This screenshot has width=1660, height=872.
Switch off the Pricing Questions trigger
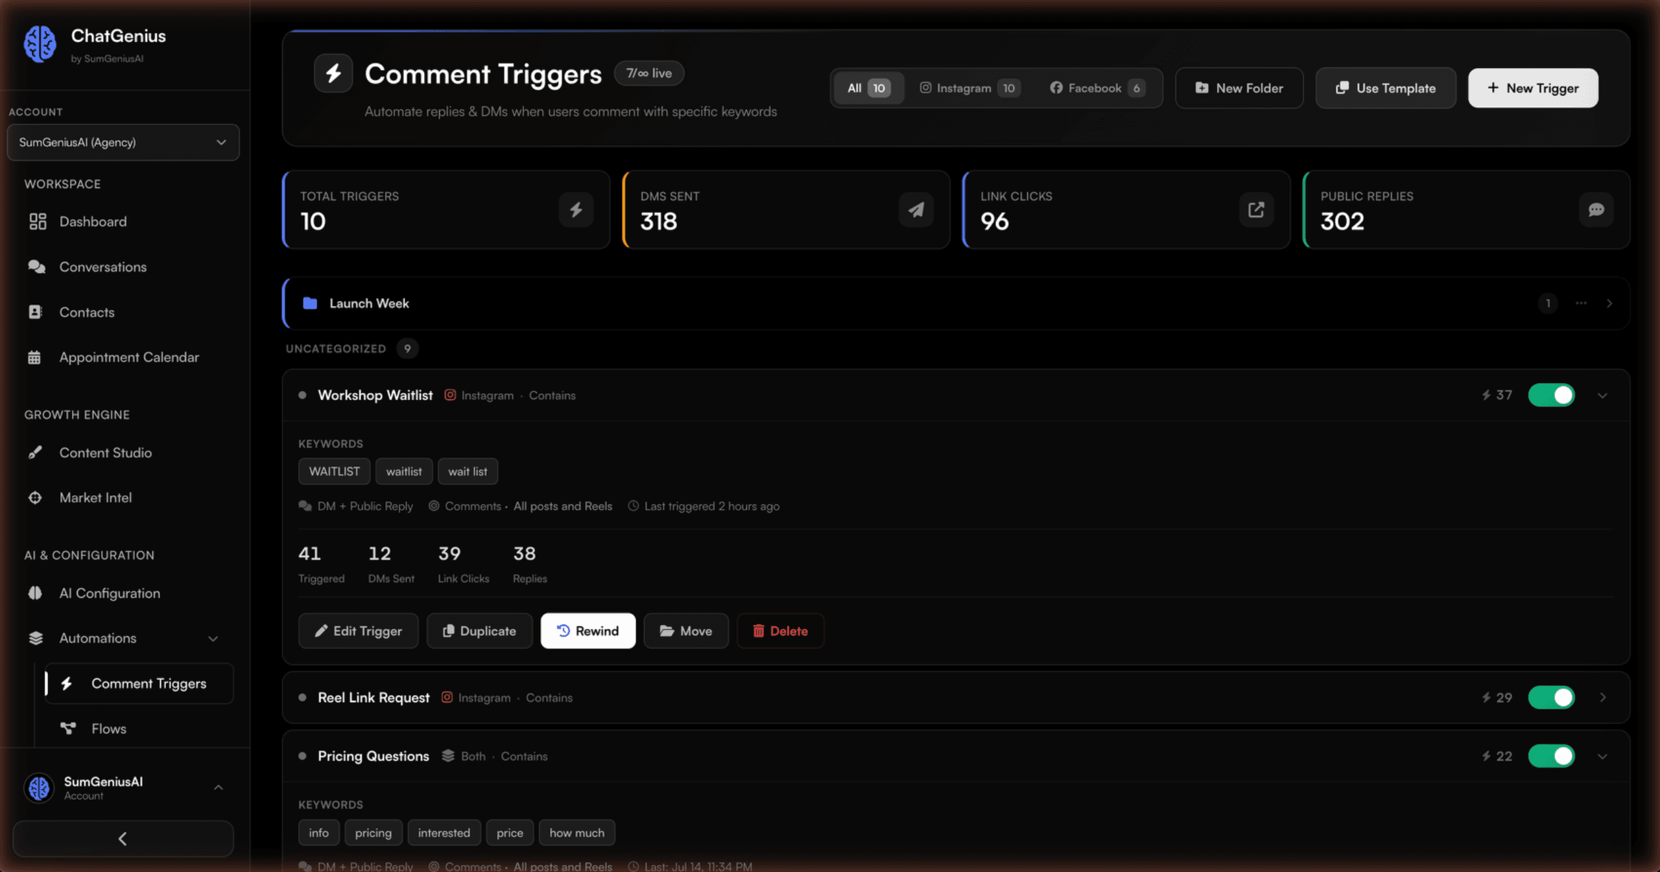click(x=1551, y=755)
